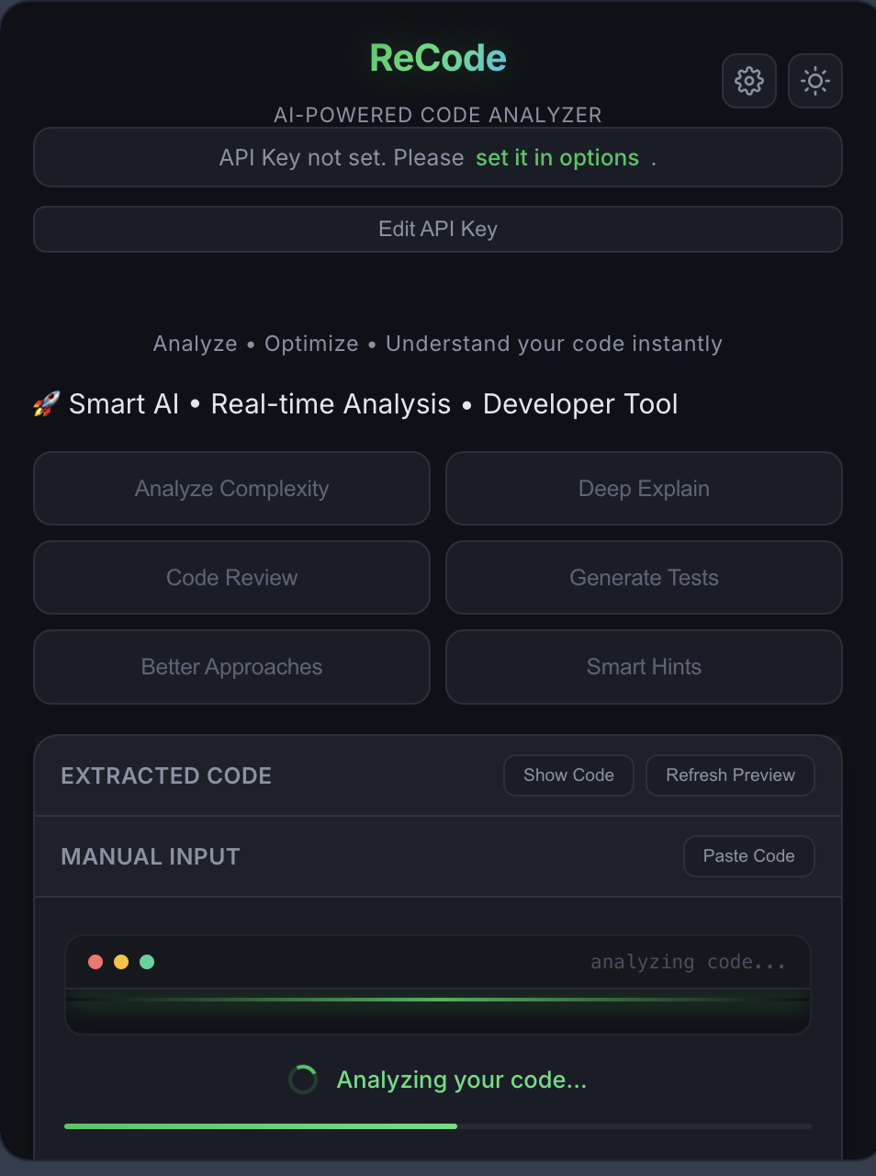Get Smart Hints for the code

point(644,667)
